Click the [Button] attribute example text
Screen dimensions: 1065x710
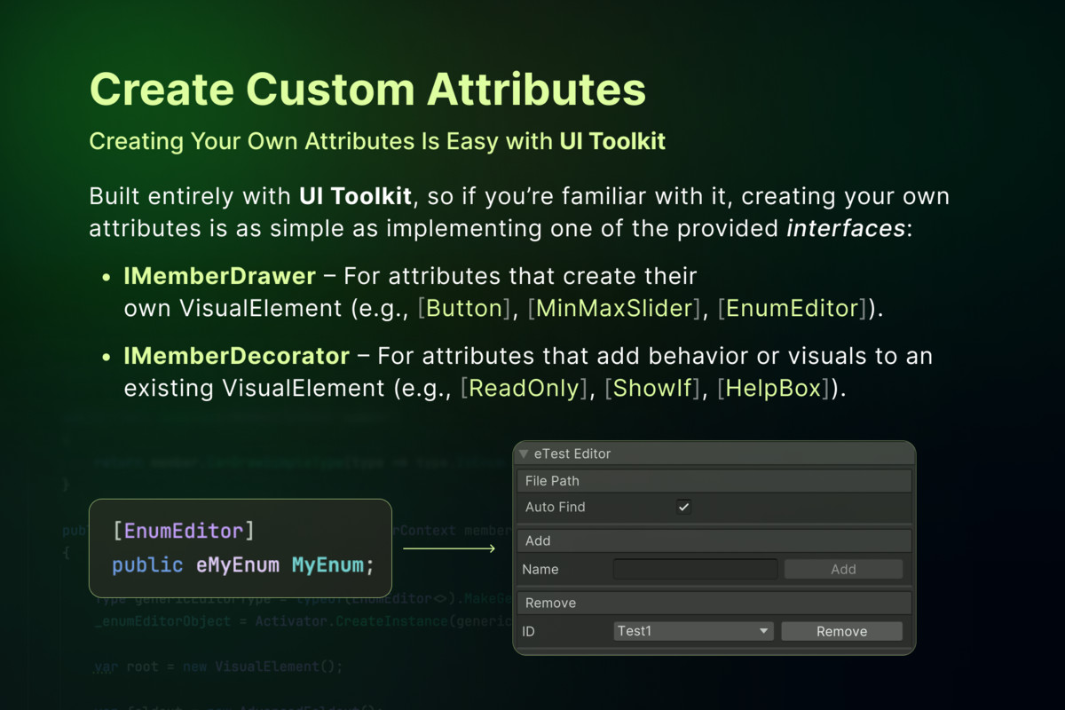pos(464,308)
